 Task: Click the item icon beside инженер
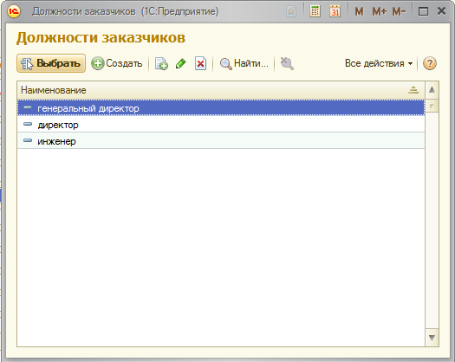pyautogui.click(x=28, y=140)
